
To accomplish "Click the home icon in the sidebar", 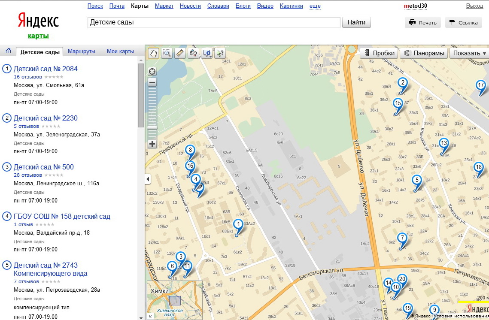I will pyautogui.click(x=8, y=51).
